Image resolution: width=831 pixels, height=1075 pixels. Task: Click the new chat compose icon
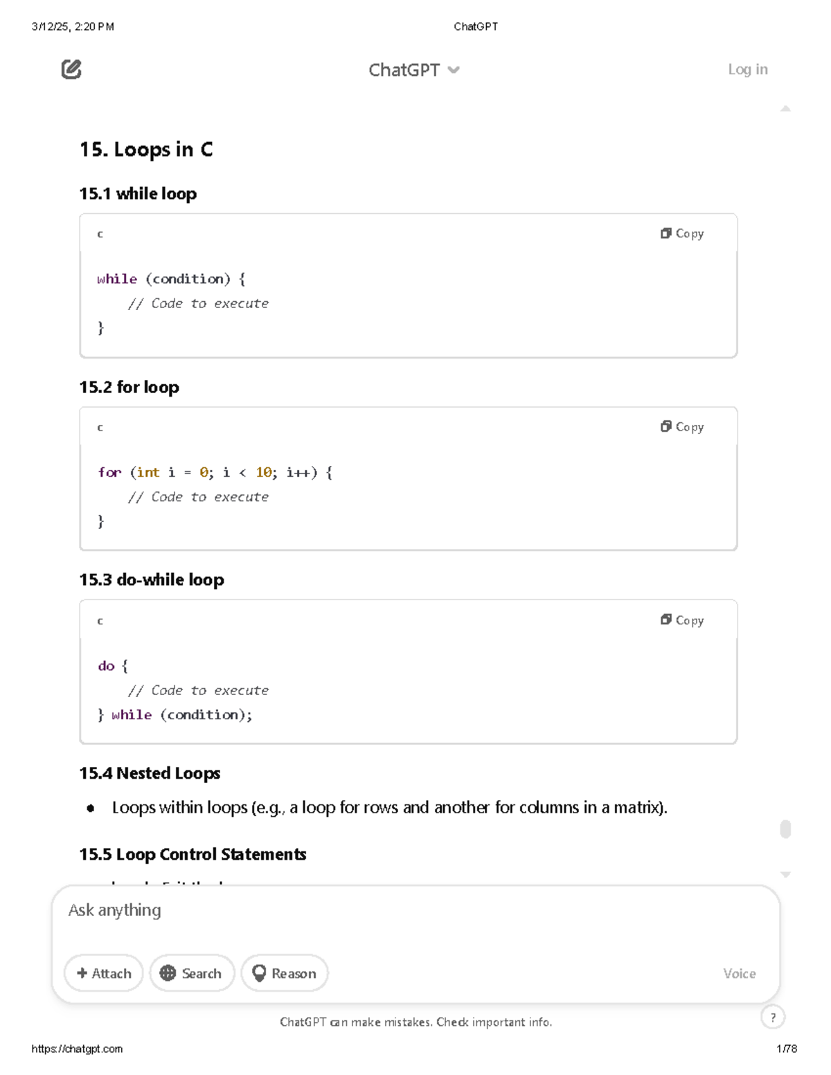pyautogui.click(x=71, y=69)
